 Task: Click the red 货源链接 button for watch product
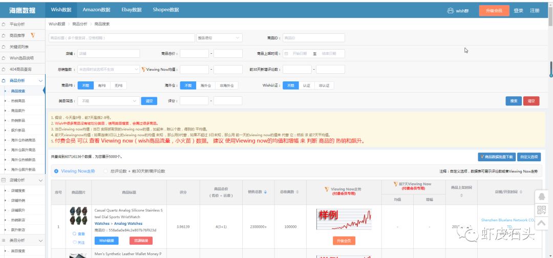[x=141, y=241]
